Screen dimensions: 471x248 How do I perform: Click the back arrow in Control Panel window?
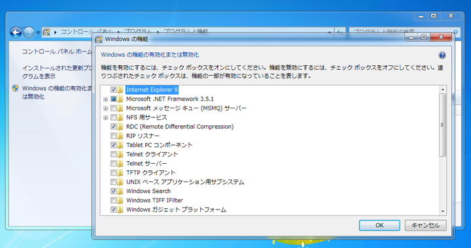click(16, 33)
